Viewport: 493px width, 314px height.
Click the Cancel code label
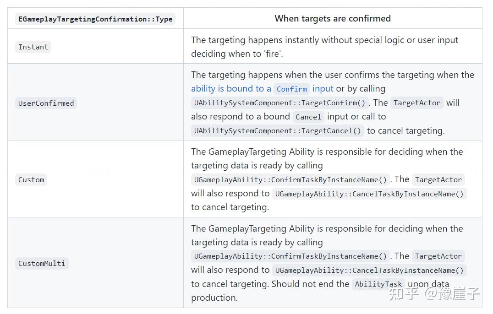(308, 117)
